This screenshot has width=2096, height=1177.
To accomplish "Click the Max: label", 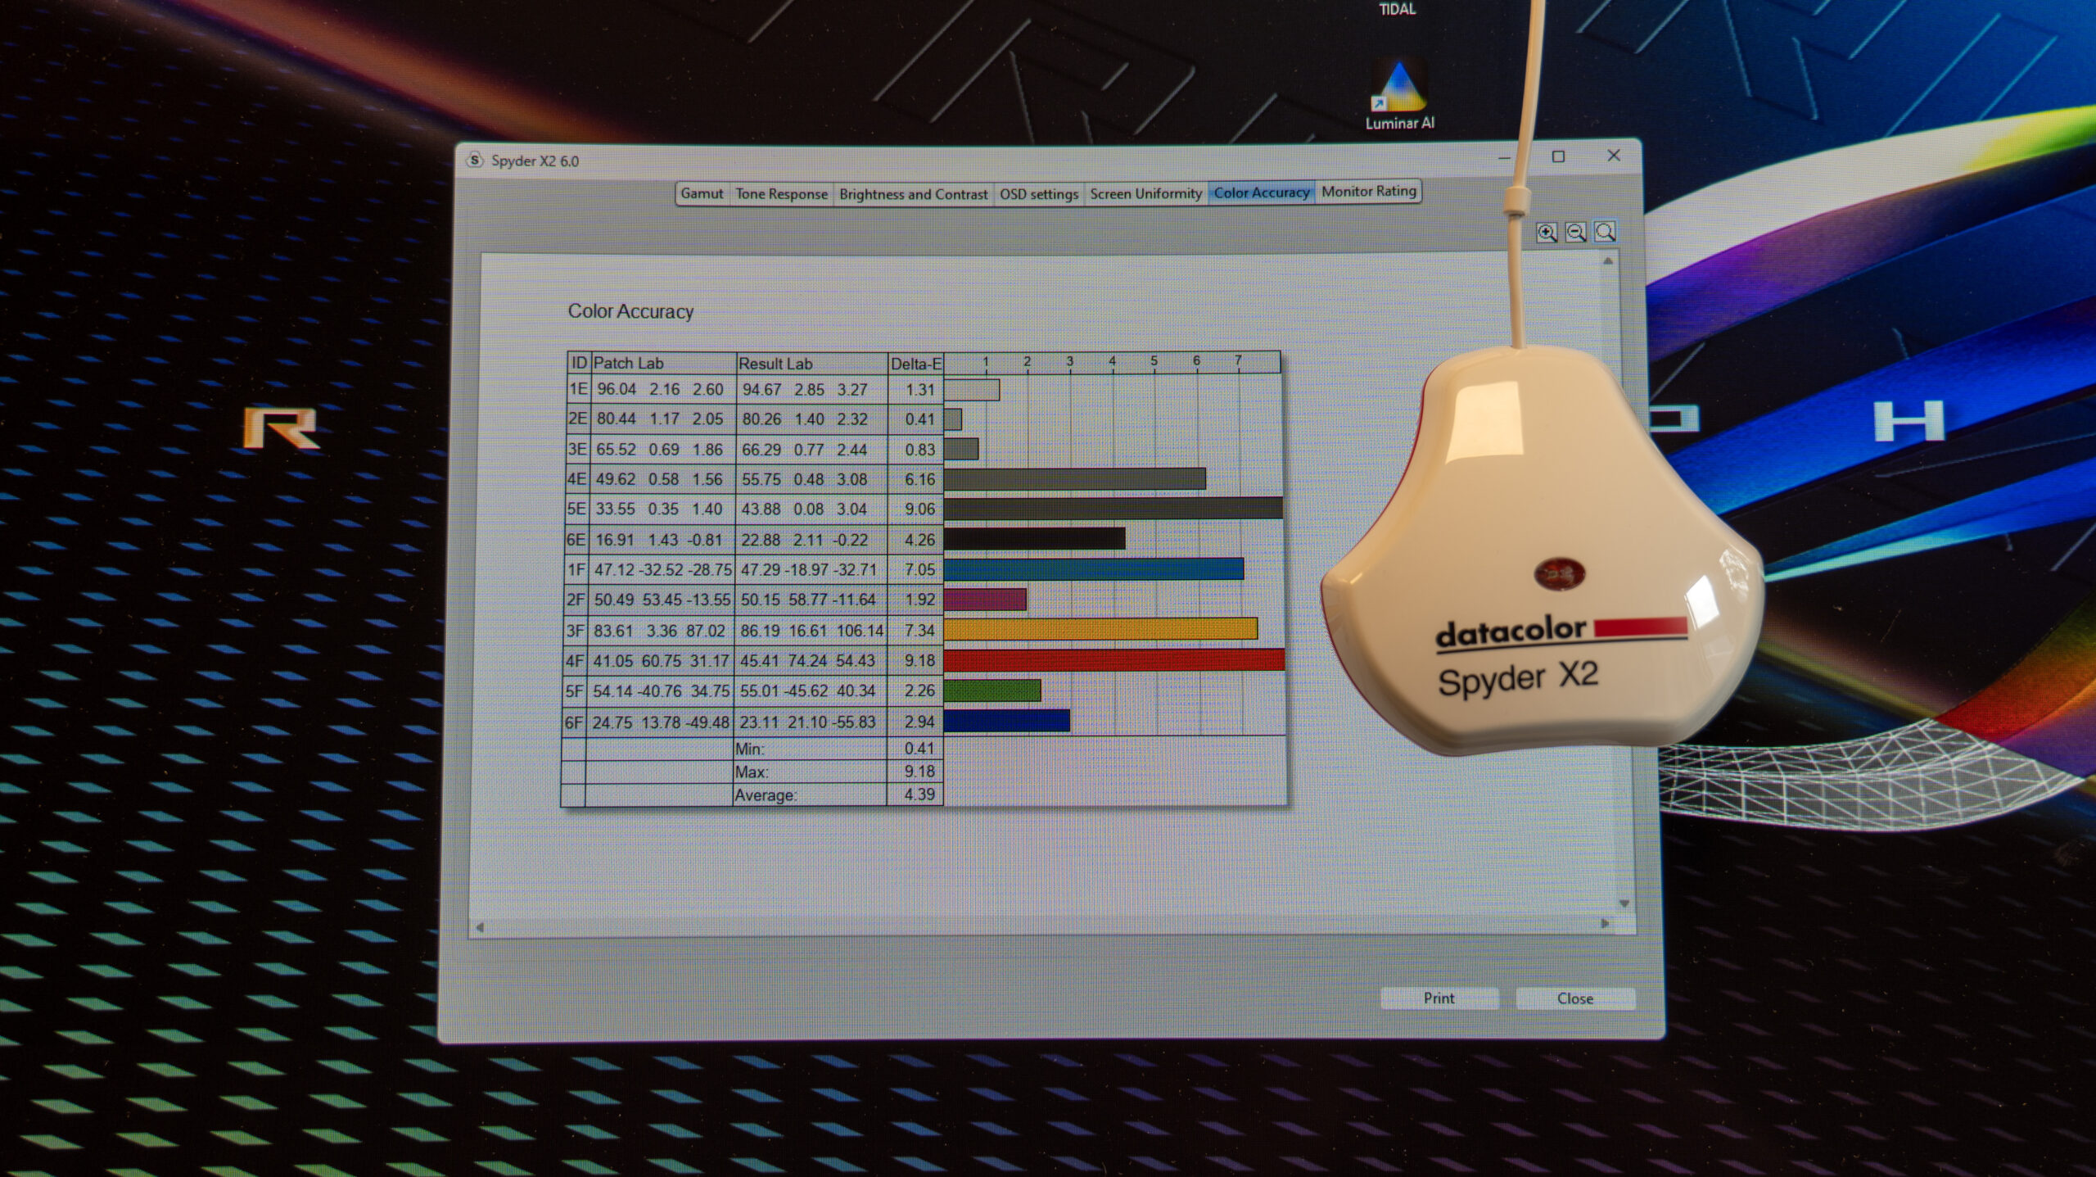I will coord(752,772).
